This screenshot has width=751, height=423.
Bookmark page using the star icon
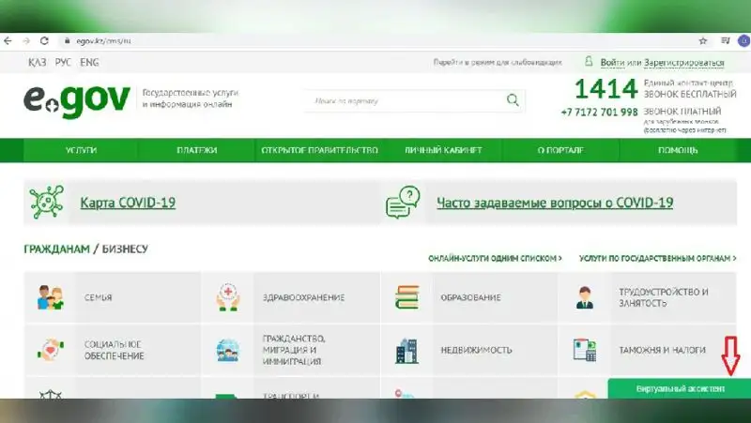click(702, 41)
